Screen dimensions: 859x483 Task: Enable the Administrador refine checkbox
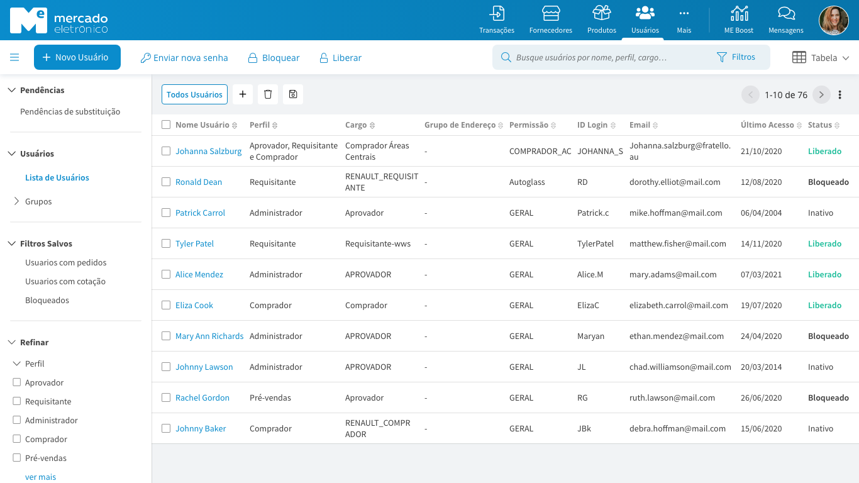click(x=17, y=420)
